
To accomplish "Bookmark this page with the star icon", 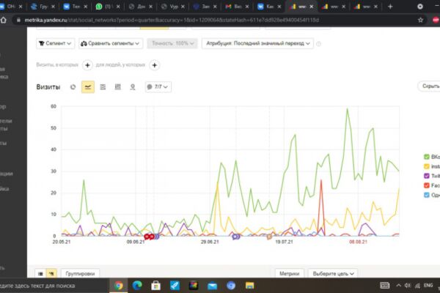I will click(420, 20).
